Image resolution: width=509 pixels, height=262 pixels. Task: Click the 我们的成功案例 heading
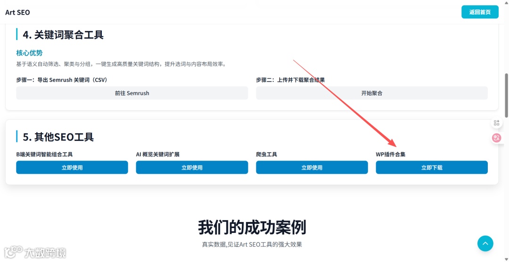pyautogui.click(x=252, y=227)
